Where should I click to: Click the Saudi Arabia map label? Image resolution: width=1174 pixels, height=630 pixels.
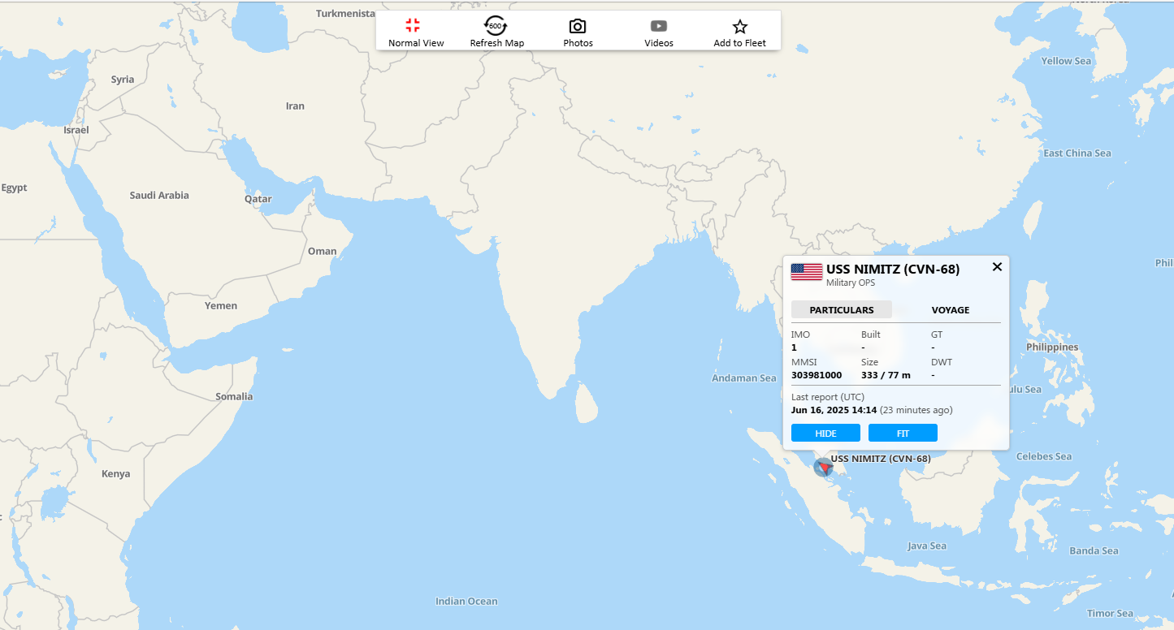coord(159,195)
